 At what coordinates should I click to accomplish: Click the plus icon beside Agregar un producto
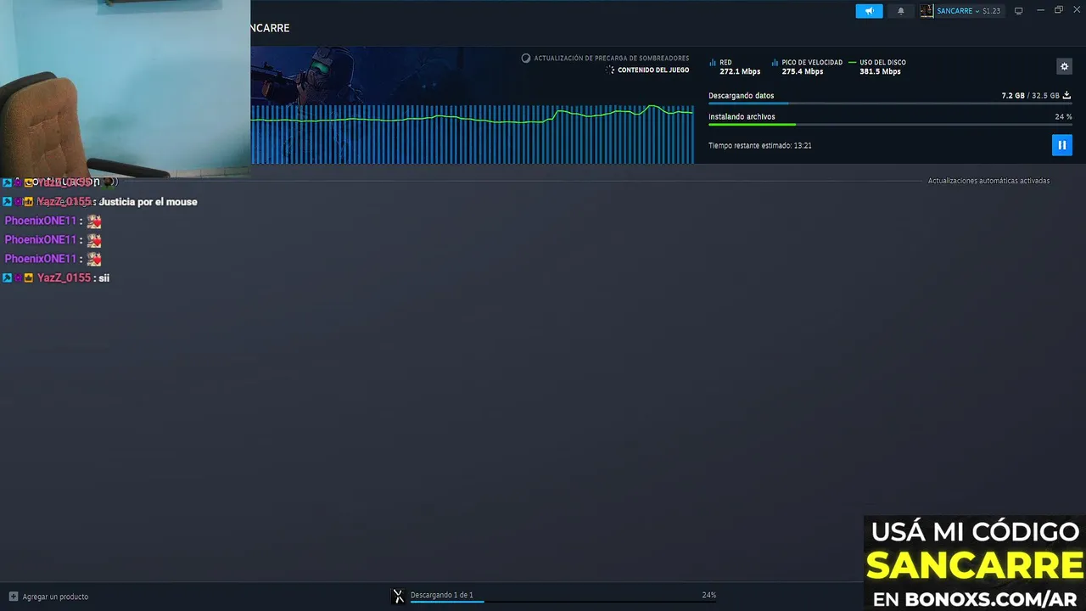13,597
